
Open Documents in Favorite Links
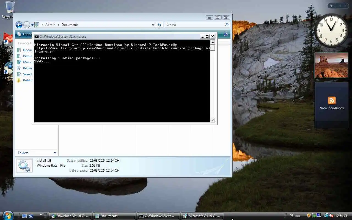(24, 50)
